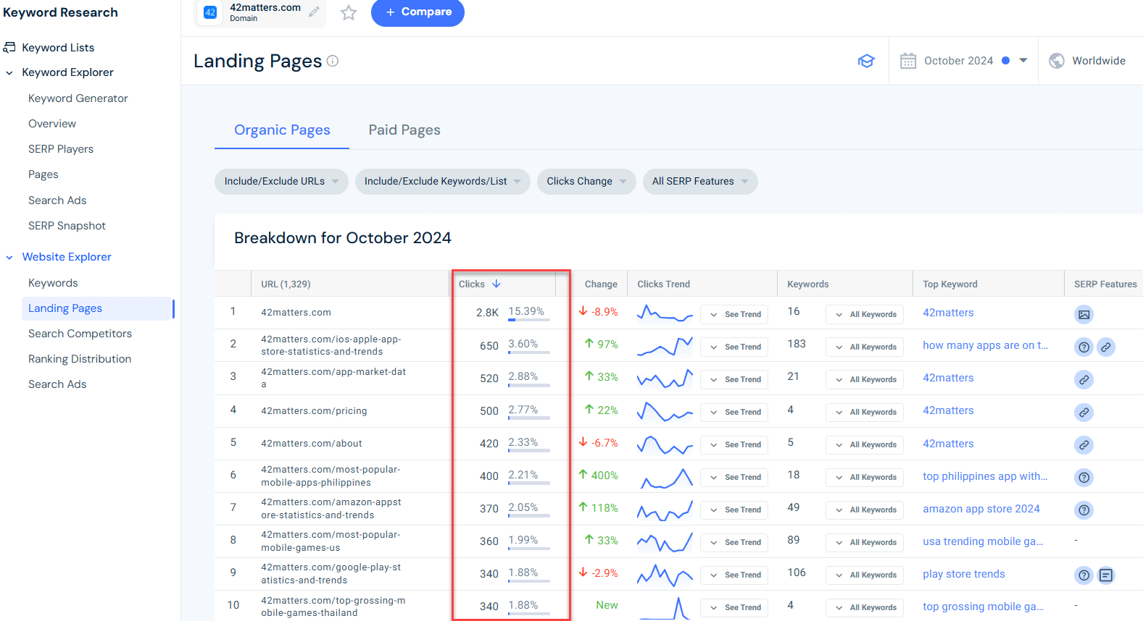Open top keyword 'how many apps are on t…'

point(985,345)
